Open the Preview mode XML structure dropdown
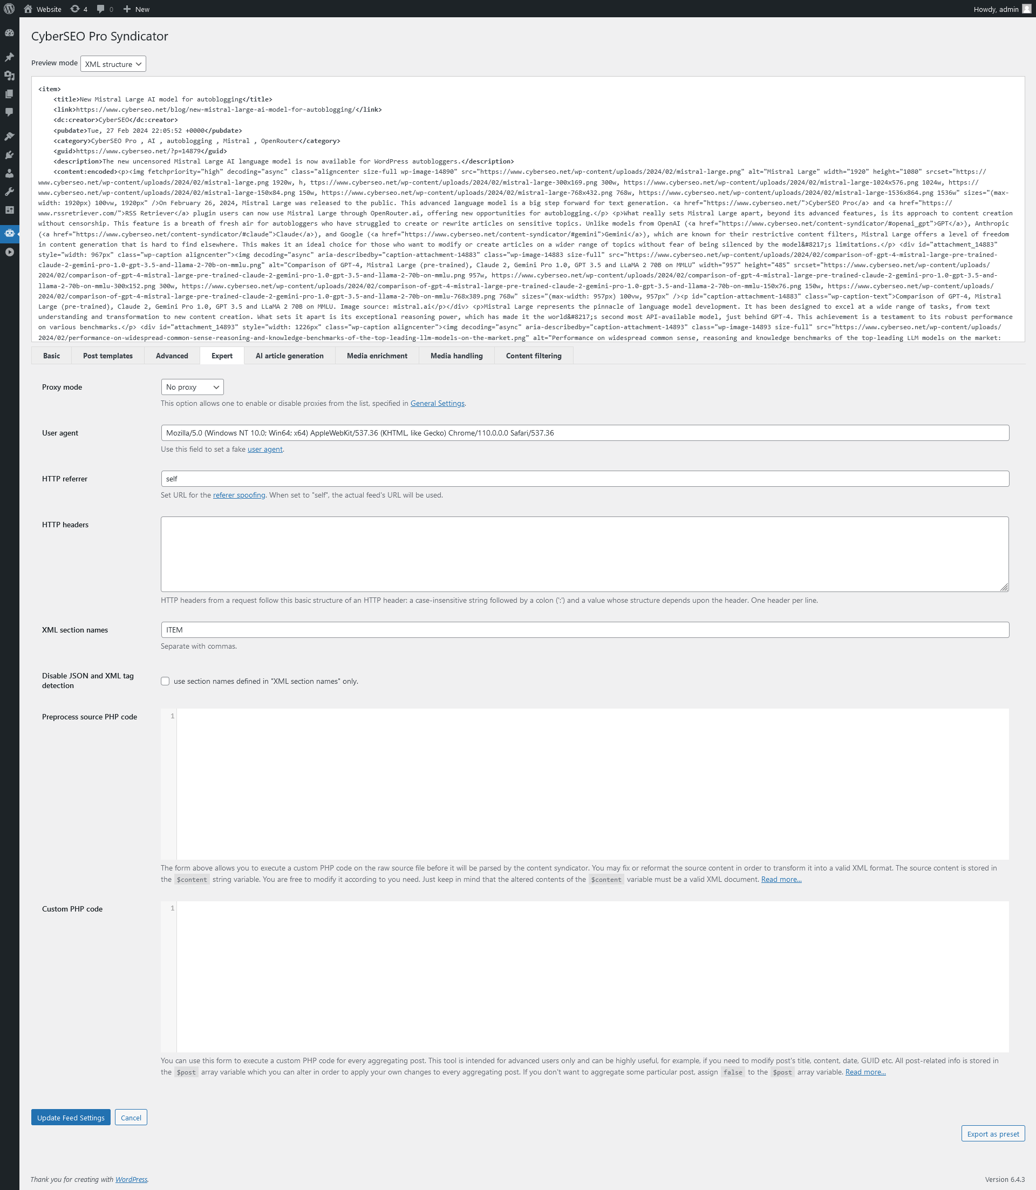The height and width of the screenshot is (1190, 1036). pyautogui.click(x=113, y=64)
